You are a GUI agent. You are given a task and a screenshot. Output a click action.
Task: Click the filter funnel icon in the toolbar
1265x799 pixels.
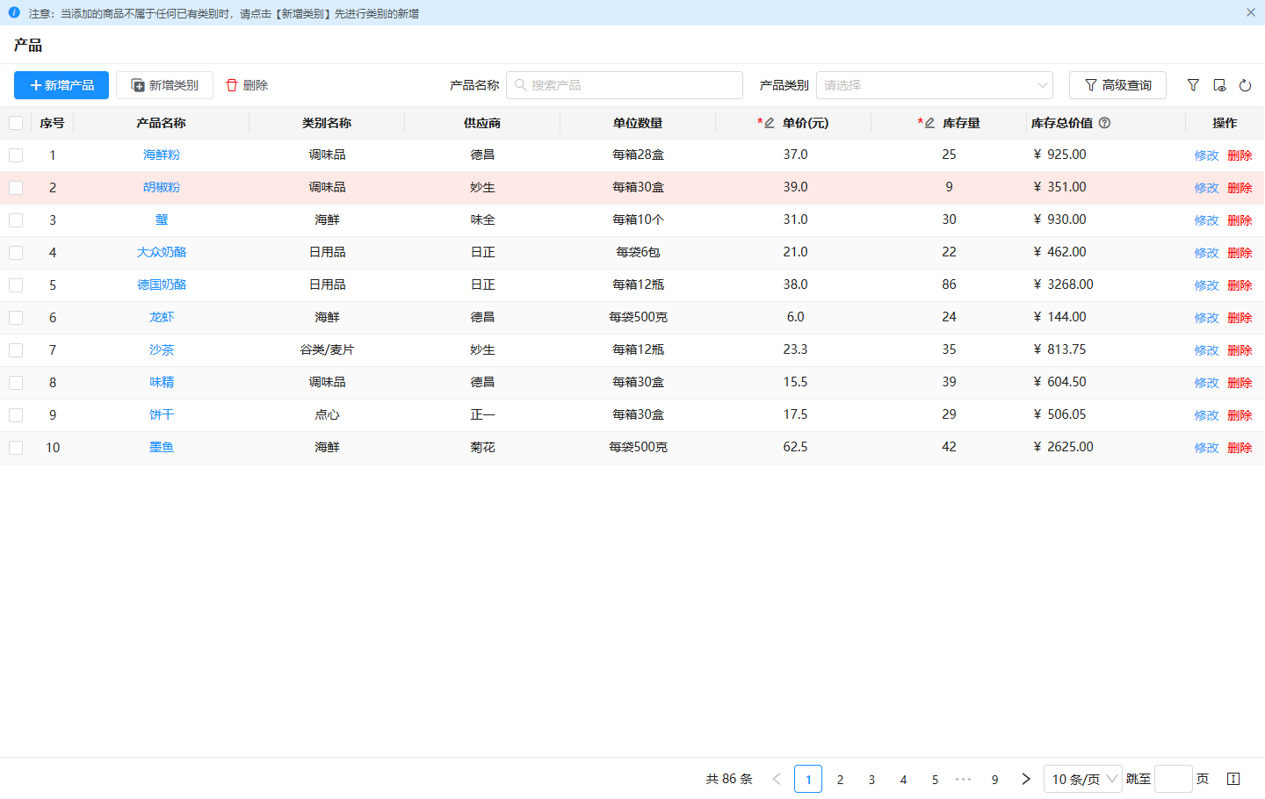click(x=1193, y=85)
